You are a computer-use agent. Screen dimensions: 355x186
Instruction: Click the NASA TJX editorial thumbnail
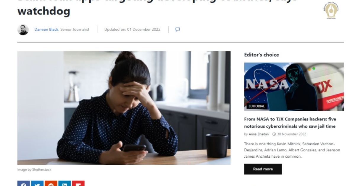294,87
